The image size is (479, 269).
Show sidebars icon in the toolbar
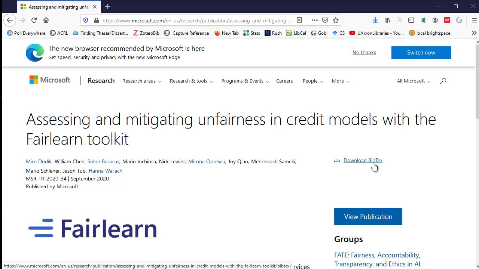coord(411,20)
